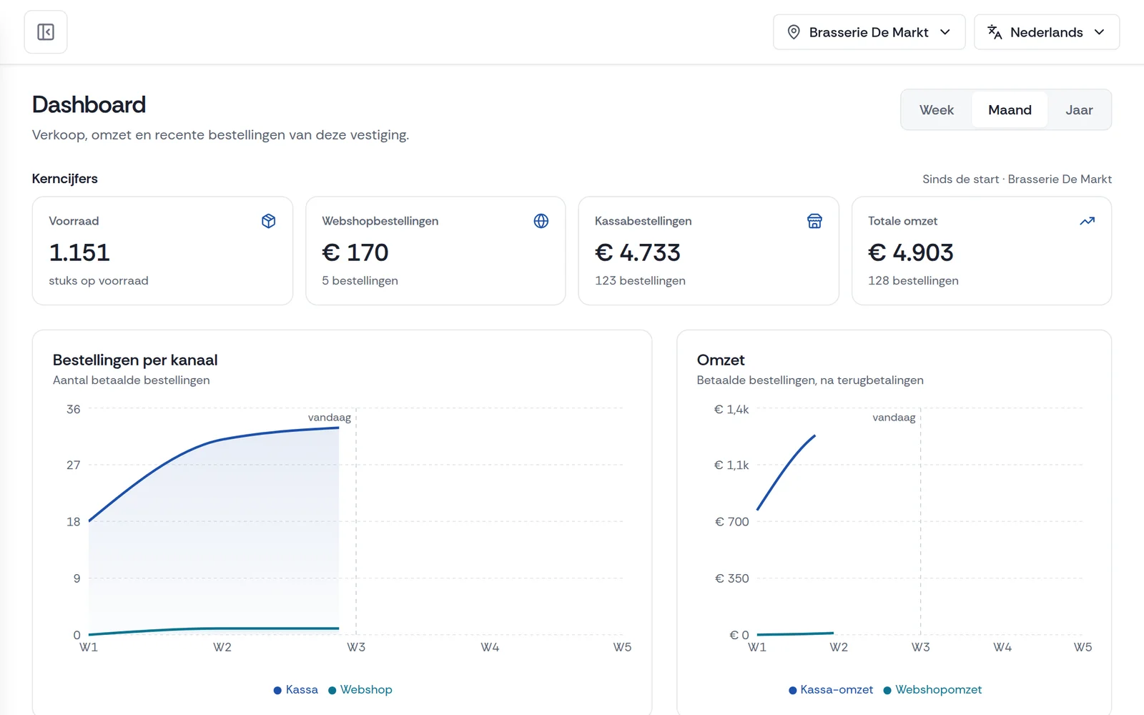
Task: Toggle Kassa-omzet in the Omzet legend
Action: 831,690
